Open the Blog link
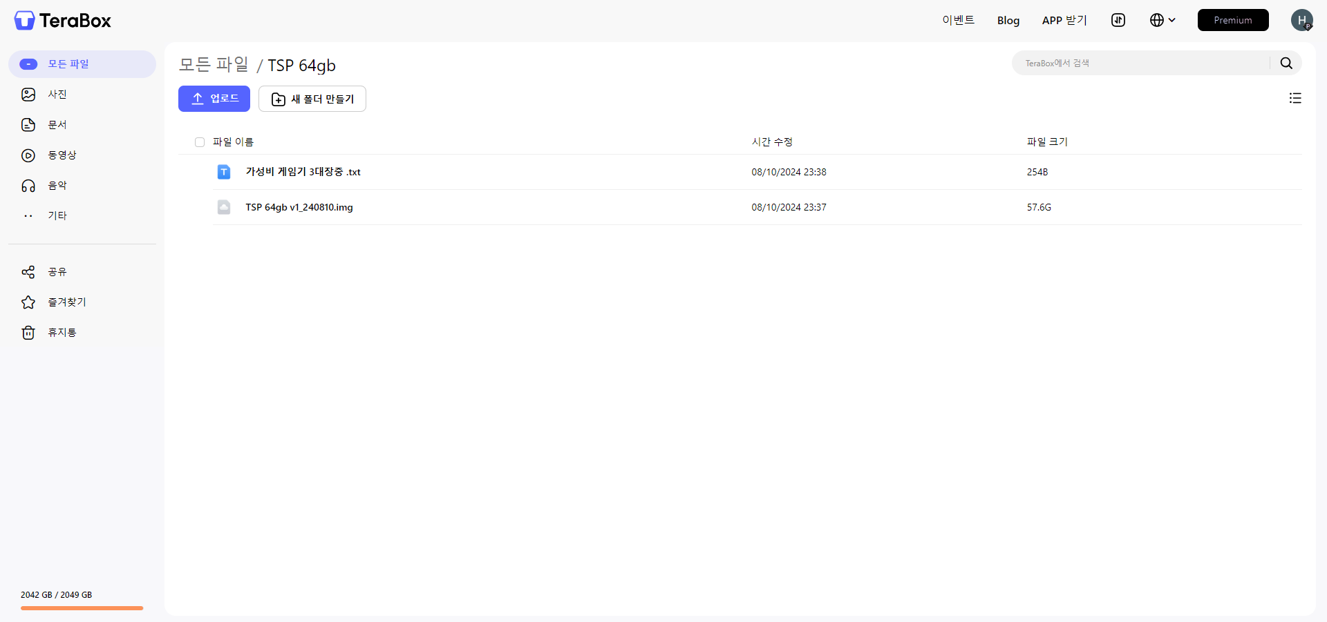The width and height of the screenshot is (1327, 622). (x=1008, y=21)
